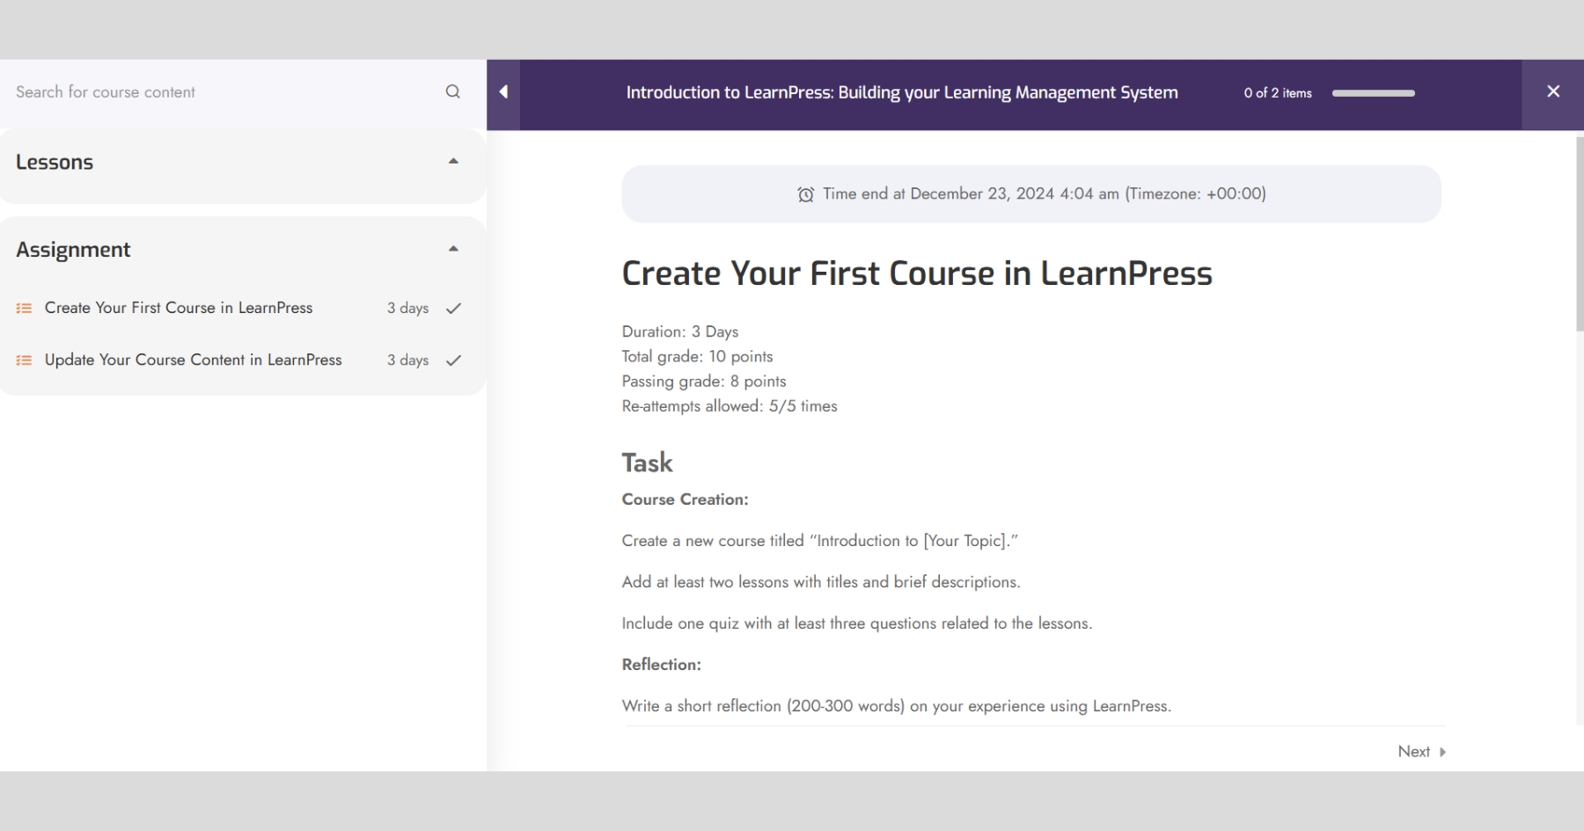The image size is (1584, 831).
Task: Click the alarm clock icon beside Time end
Action: click(805, 194)
